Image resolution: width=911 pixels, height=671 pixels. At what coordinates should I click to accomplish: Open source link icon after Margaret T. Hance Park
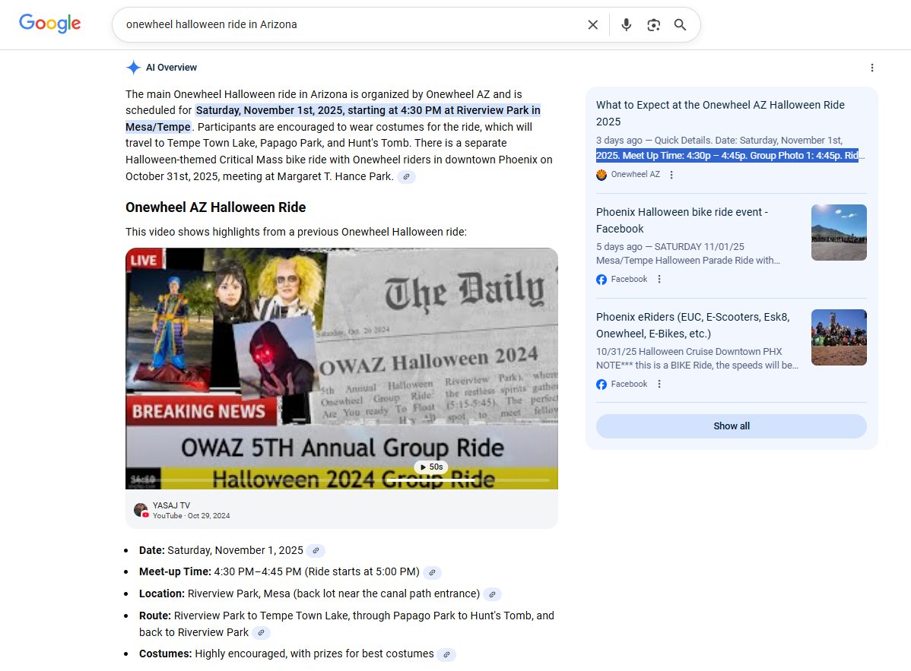[x=406, y=176]
